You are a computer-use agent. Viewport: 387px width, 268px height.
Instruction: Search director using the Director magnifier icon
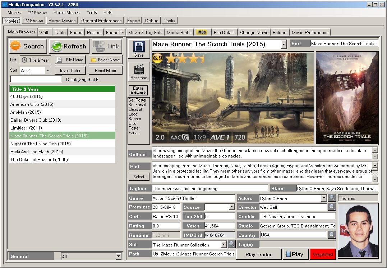332,207
